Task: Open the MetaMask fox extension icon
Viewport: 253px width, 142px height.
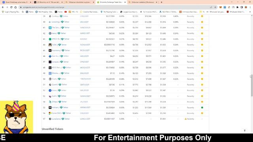Action: coord(221,7)
